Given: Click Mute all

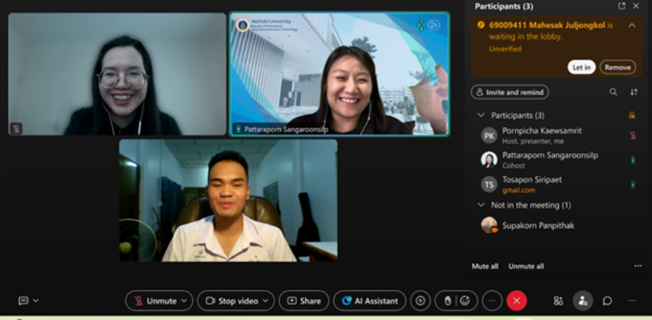Looking at the screenshot, I should click(x=484, y=266).
